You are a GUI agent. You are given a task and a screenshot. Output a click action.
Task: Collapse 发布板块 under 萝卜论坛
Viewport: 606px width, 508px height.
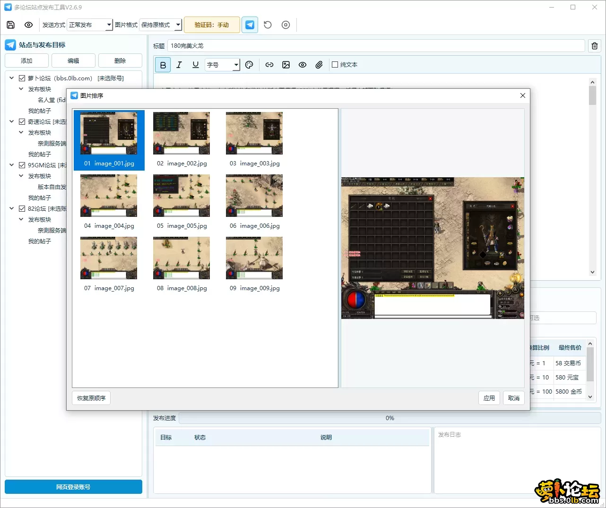point(21,89)
